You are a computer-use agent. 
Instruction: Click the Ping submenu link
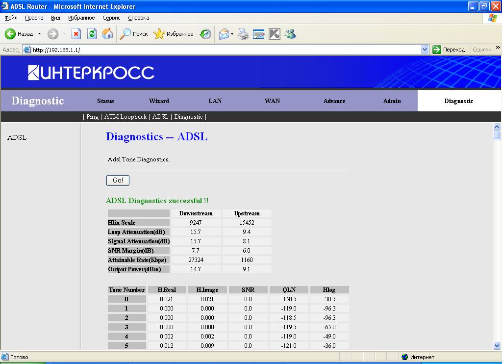[x=92, y=117]
